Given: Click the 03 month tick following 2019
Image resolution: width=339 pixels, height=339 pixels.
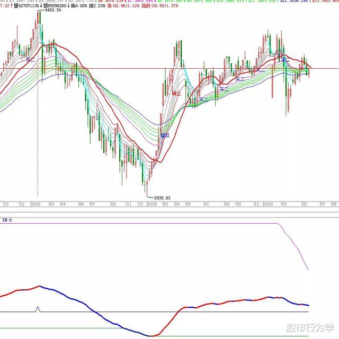Looking at the screenshot, I should coord(165,204).
